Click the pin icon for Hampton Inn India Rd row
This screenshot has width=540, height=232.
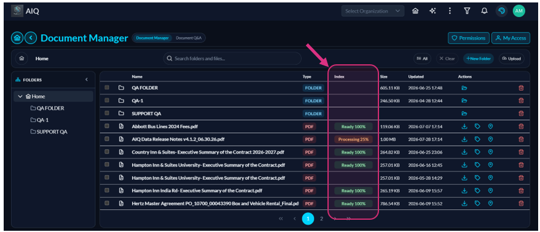coord(490,190)
